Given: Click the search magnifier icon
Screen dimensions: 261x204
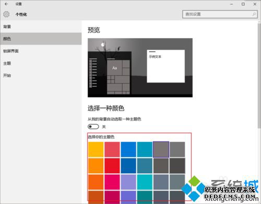Looking at the screenshot, I should click(x=254, y=14).
